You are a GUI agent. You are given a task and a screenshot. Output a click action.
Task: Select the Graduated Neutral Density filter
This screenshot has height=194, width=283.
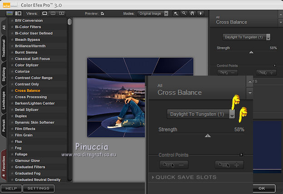(x=38, y=180)
